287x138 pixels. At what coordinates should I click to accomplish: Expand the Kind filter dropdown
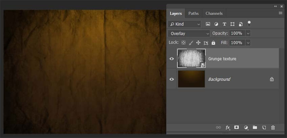[x=184, y=24]
